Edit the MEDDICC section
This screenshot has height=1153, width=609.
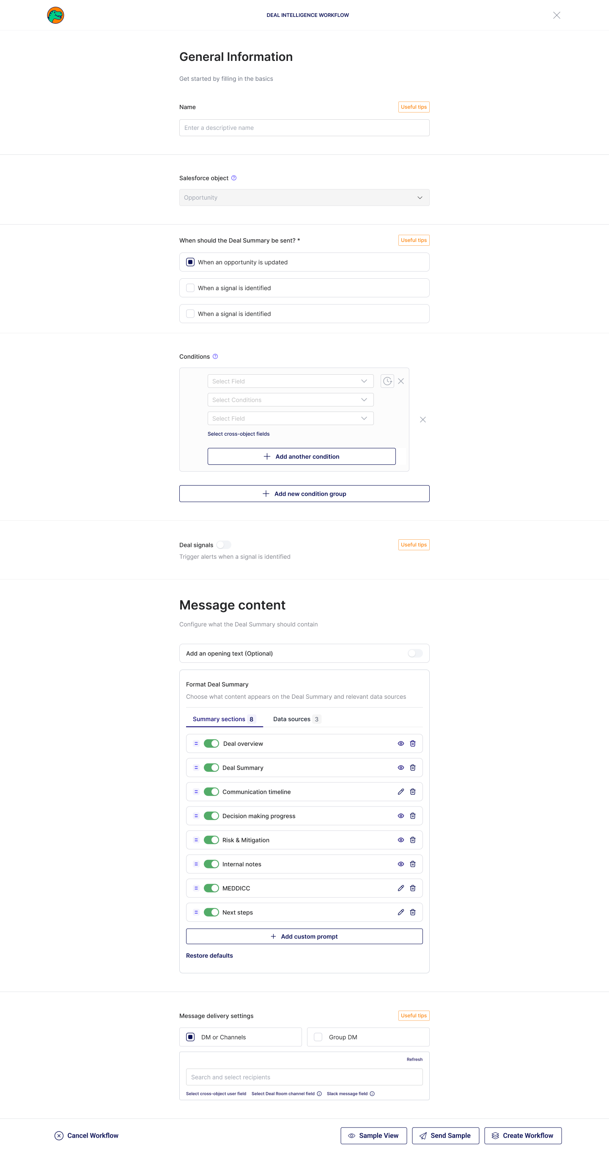click(x=401, y=889)
